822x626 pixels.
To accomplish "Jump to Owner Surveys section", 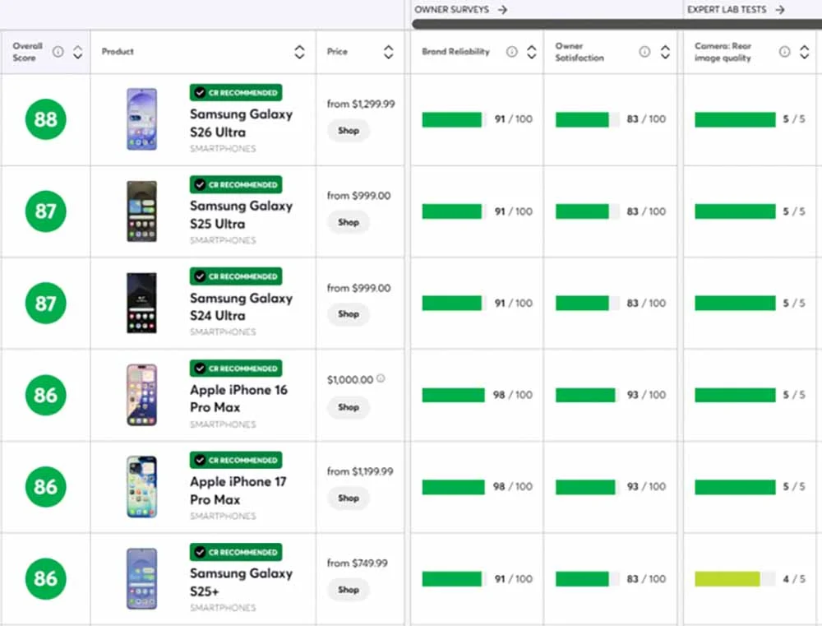I will tap(460, 10).
